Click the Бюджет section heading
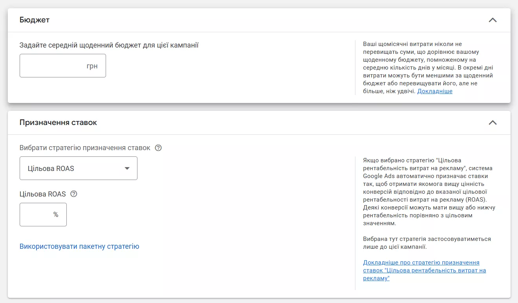 (x=35, y=20)
